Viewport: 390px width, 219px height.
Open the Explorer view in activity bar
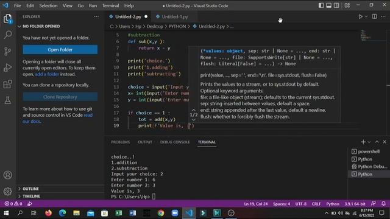(7, 19)
